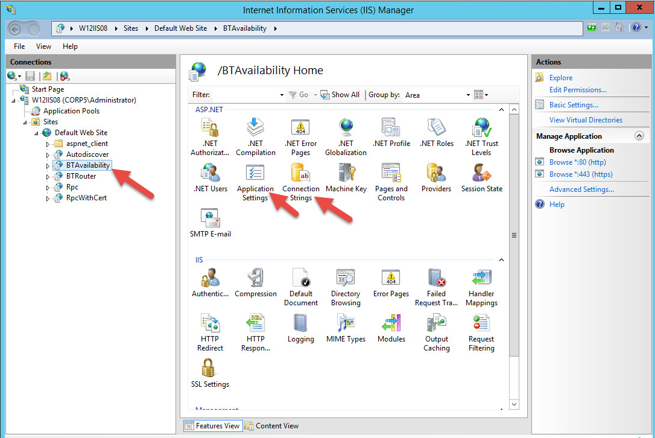Expand the aspnet_client tree node

[x=48, y=144]
